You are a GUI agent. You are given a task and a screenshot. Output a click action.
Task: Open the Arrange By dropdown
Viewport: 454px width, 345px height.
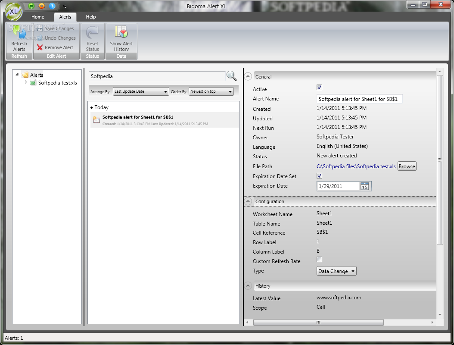[141, 91]
